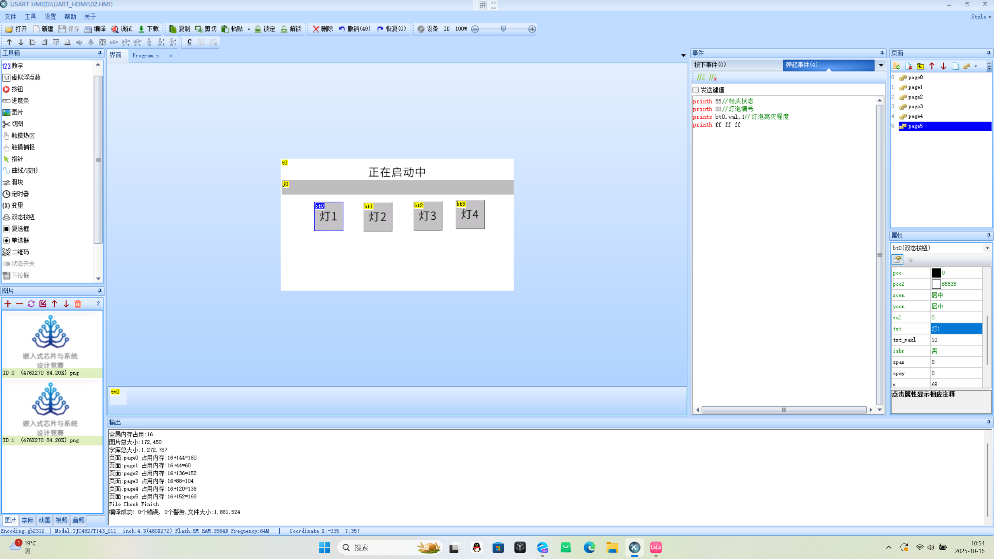Viewport: 994px width, 559px height.
Task: Click the pco black color swatch
Action: point(936,273)
